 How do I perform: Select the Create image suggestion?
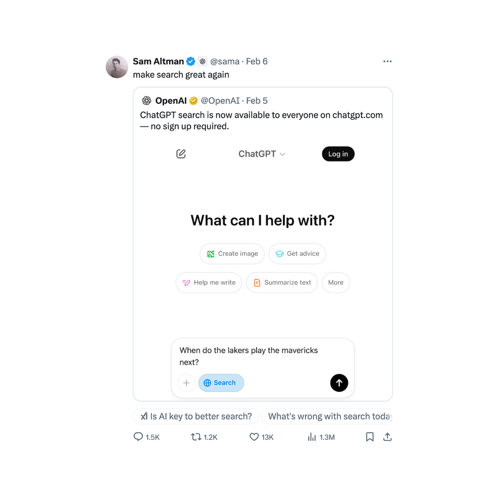[232, 254]
